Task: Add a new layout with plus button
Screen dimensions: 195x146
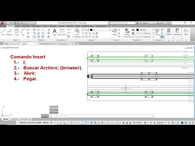Action: point(31,119)
